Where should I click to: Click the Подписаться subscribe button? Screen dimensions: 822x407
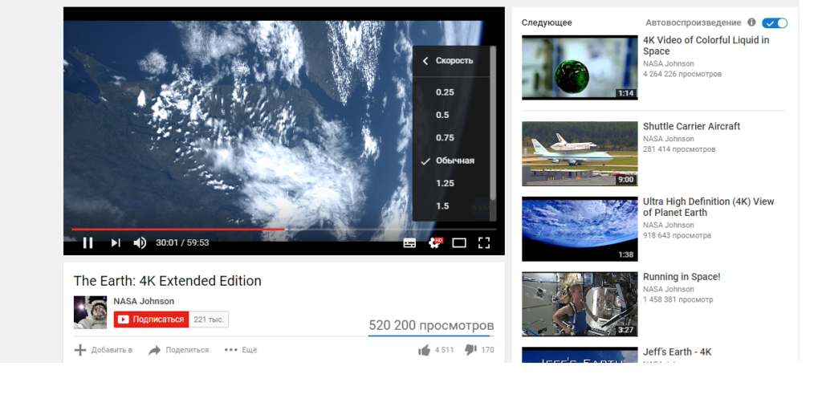point(152,319)
